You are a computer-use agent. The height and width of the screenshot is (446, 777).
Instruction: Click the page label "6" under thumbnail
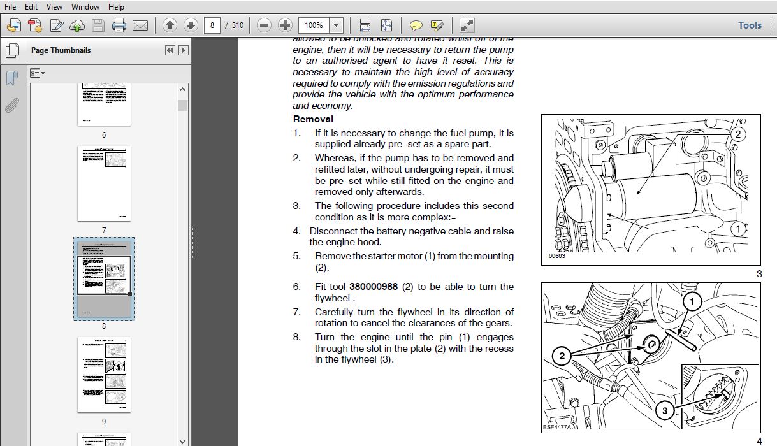pyautogui.click(x=104, y=135)
